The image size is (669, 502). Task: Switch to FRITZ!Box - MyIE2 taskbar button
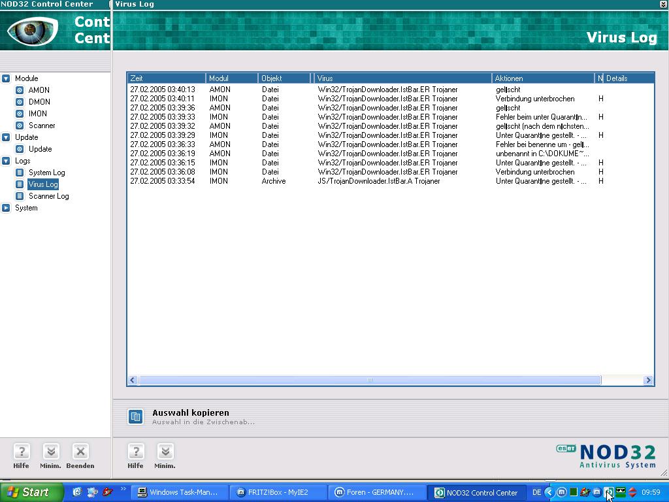[x=278, y=492]
